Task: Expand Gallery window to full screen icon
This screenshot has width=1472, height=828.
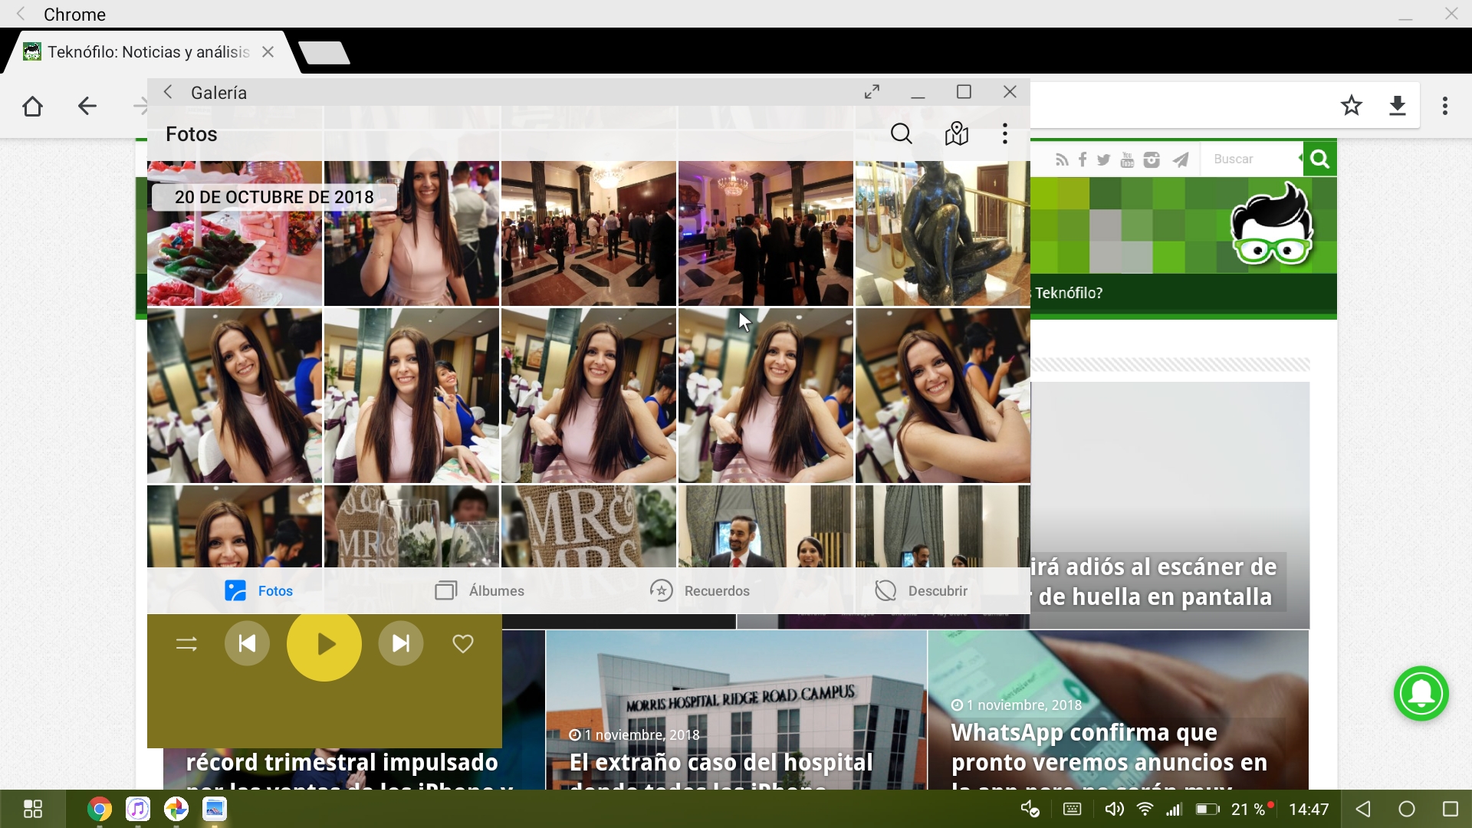Action: click(x=872, y=92)
